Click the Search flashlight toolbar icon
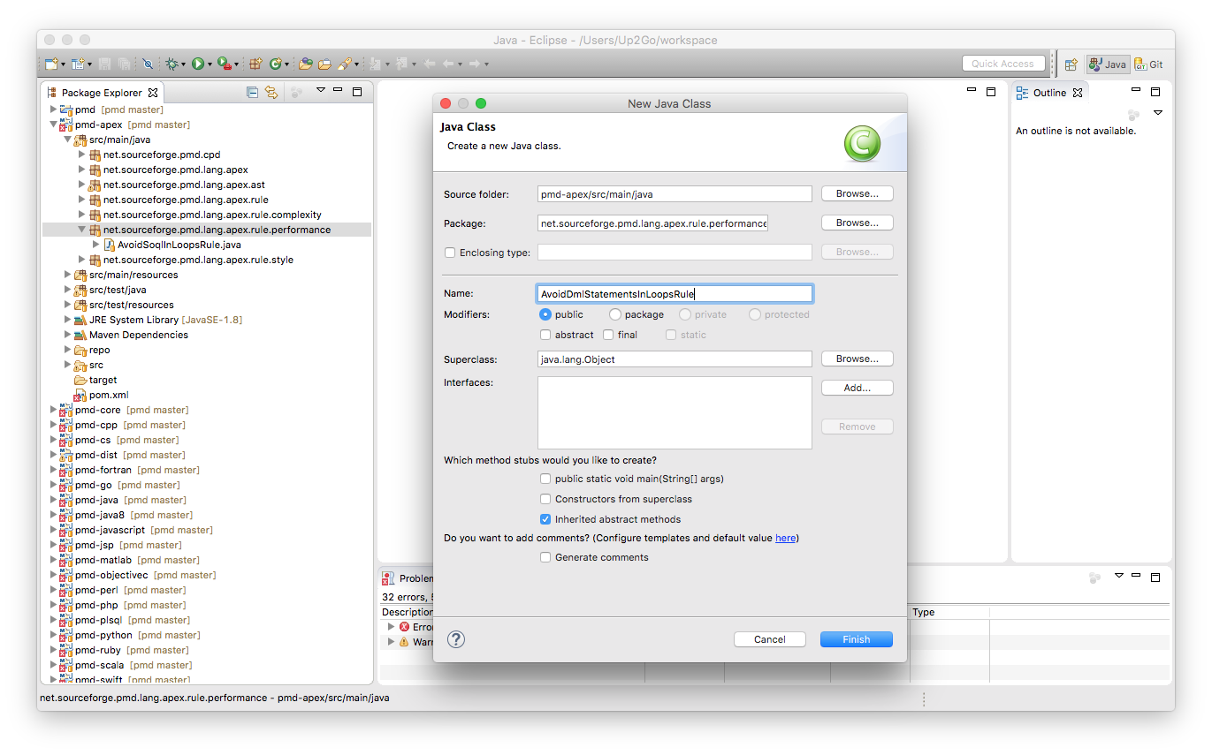This screenshot has height=755, width=1212. coord(345,64)
